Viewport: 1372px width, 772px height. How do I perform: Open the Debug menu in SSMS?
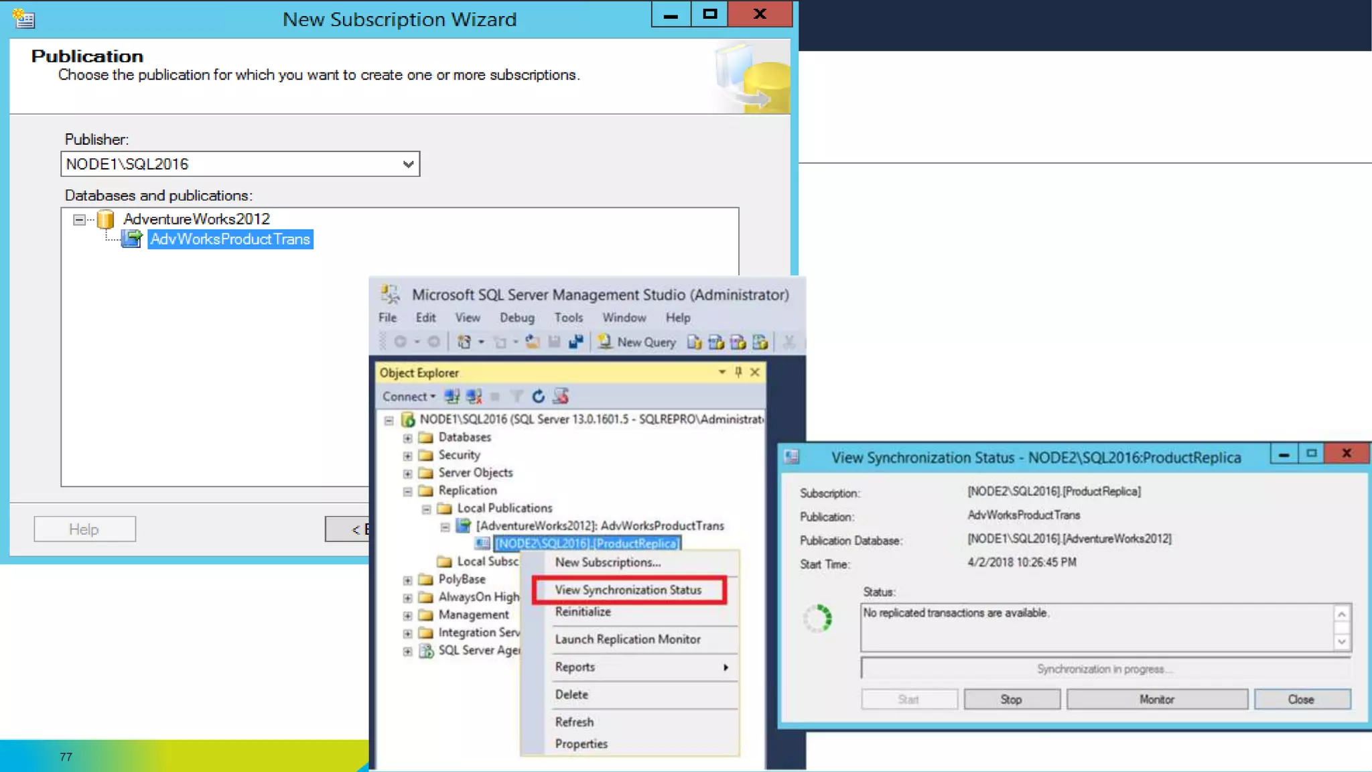[517, 317]
